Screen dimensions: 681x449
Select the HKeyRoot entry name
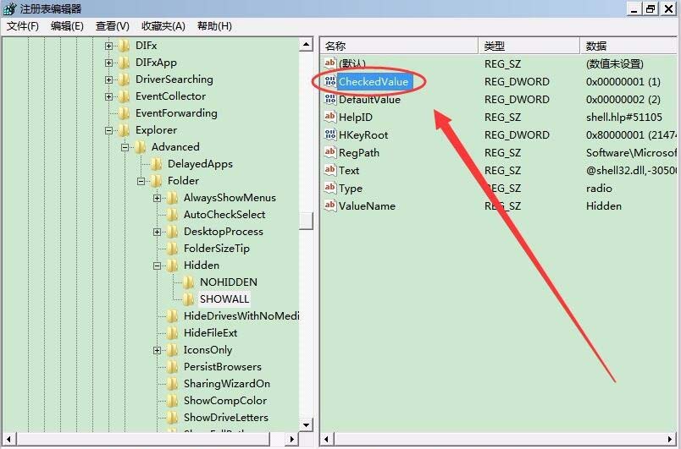tap(363, 134)
